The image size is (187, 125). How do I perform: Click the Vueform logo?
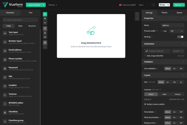coord(12,5)
